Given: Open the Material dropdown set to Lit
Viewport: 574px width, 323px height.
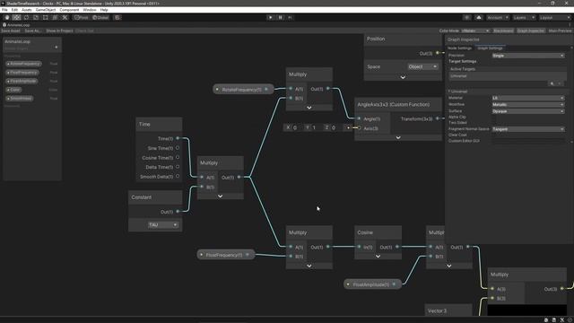Looking at the screenshot, I should pos(528,98).
